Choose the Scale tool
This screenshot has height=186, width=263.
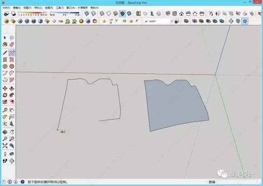(5, 102)
